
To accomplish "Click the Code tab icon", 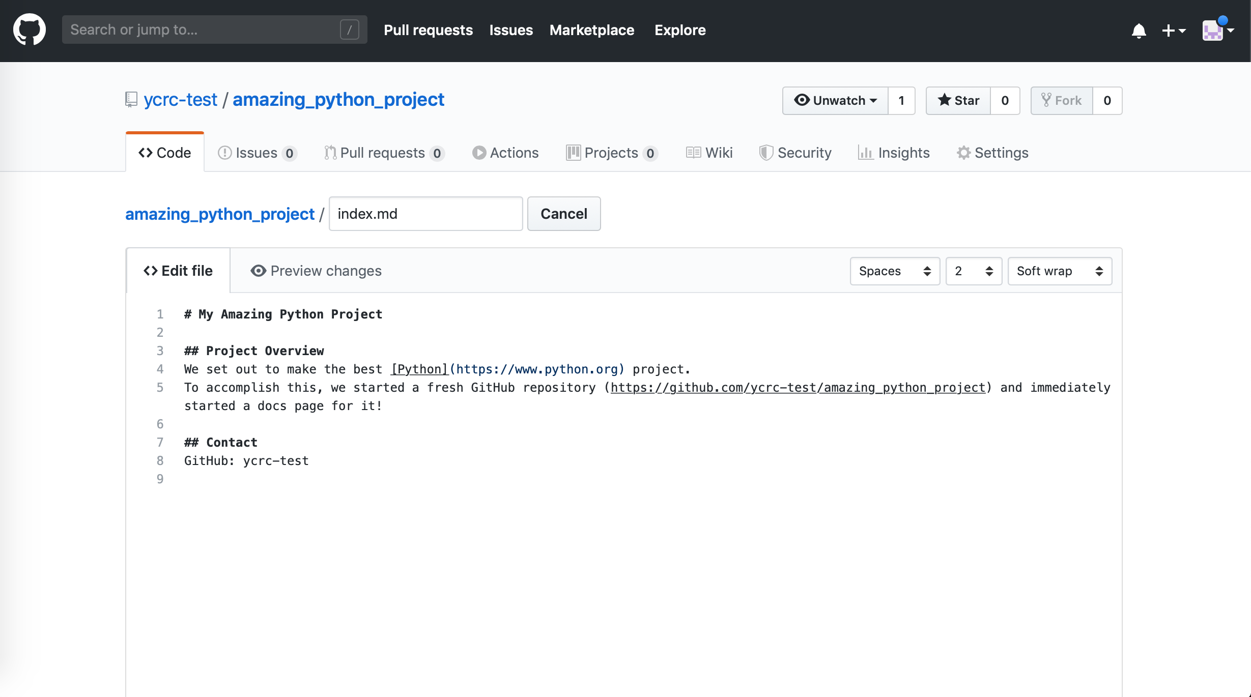I will pyautogui.click(x=145, y=153).
